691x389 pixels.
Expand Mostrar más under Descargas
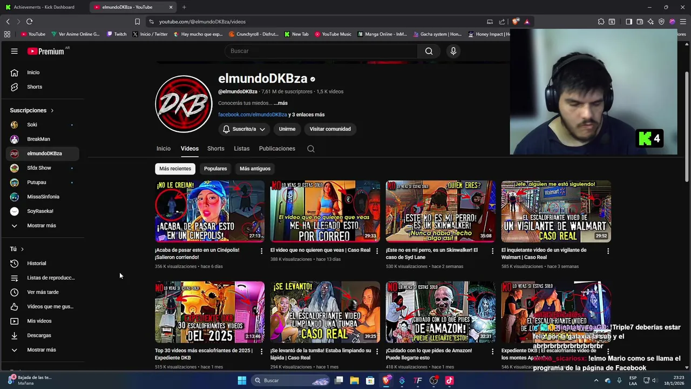42,350
